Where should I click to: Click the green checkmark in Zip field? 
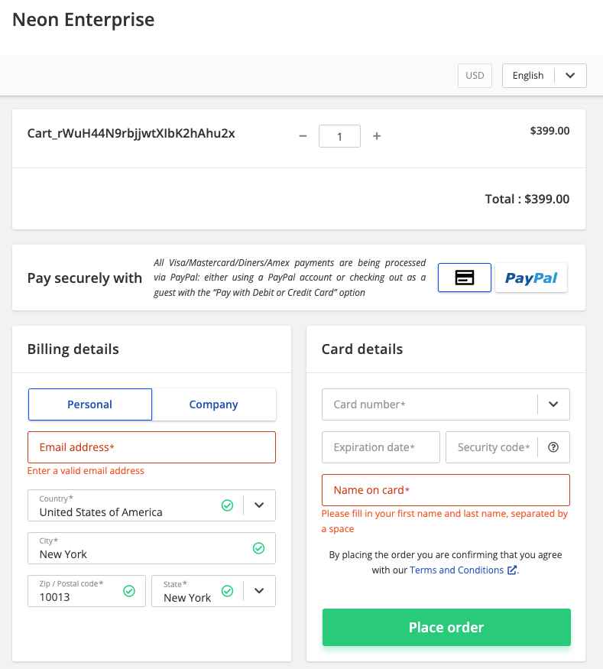tap(129, 591)
